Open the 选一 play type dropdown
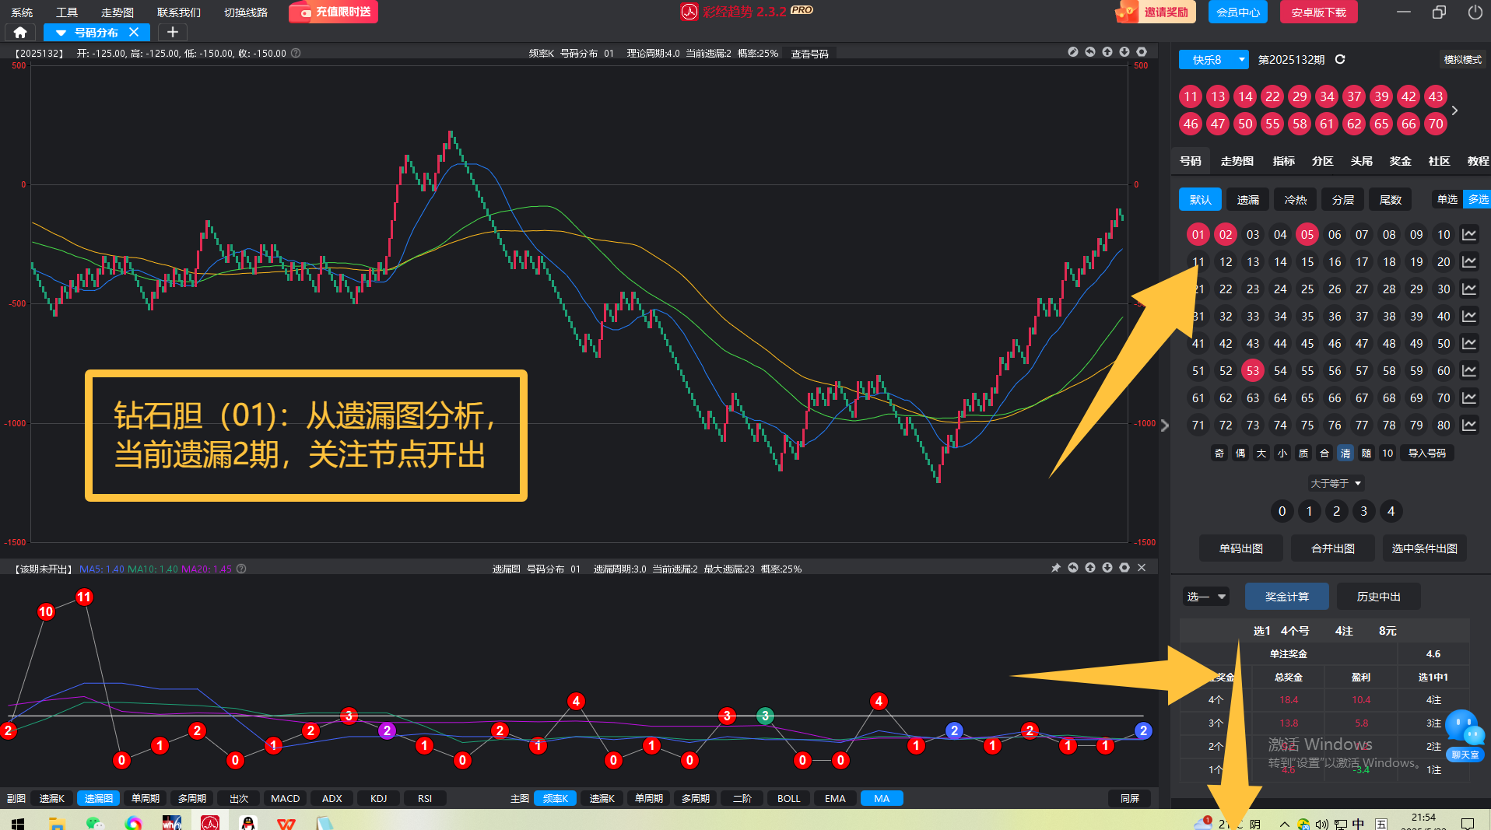Screen dimensions: 1491x830 pyautogui.click(x=1205, y=597)
